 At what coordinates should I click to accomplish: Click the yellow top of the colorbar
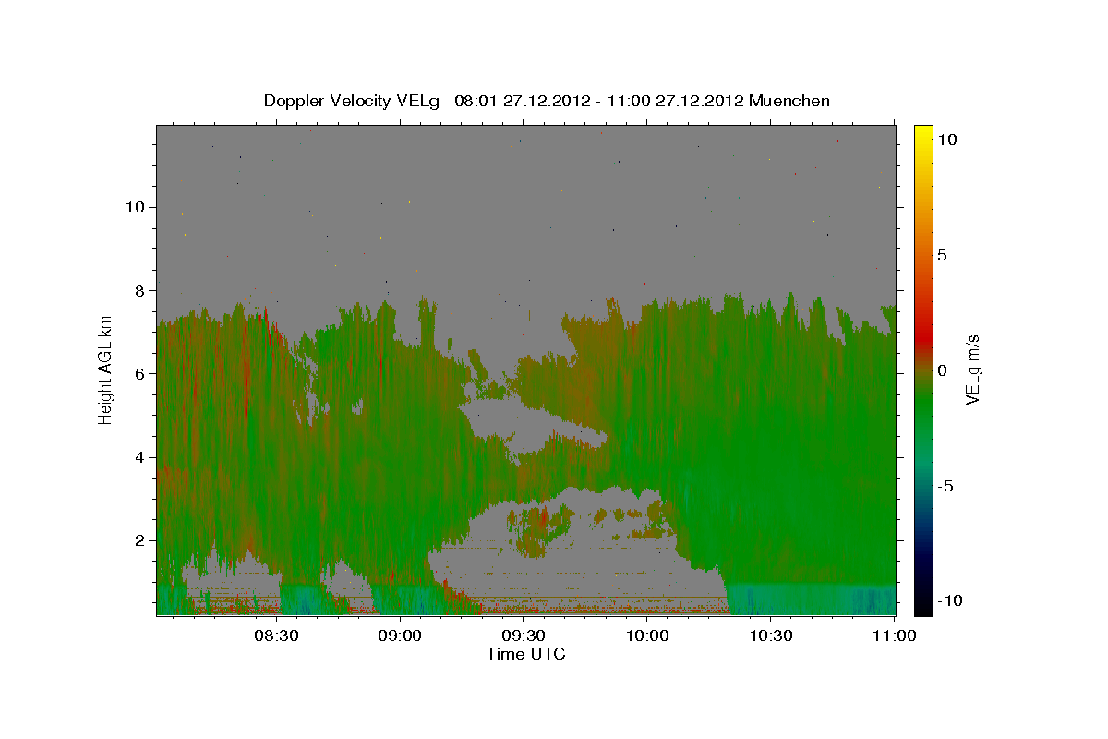pos(923,134)
